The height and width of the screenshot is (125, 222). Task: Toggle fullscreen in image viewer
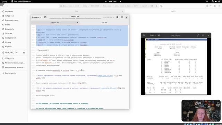(198, 35)
